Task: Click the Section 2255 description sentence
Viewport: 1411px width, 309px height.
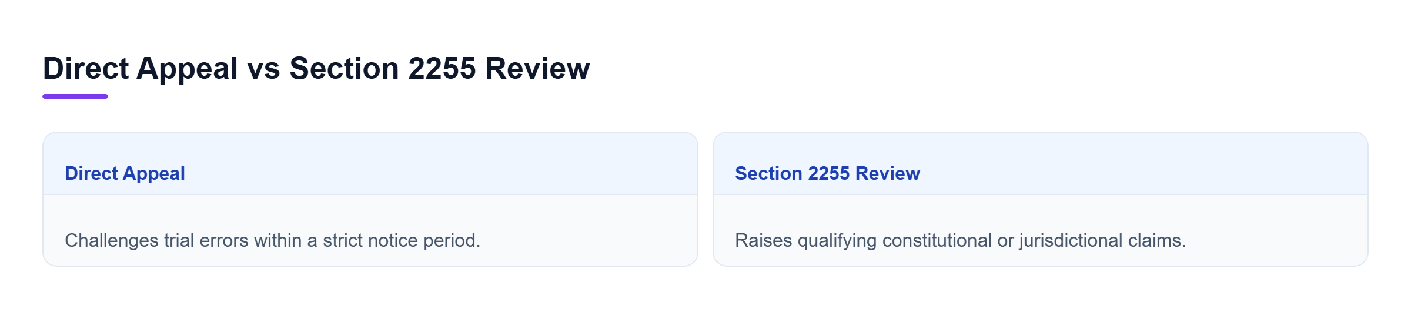Action: (960, 240)
